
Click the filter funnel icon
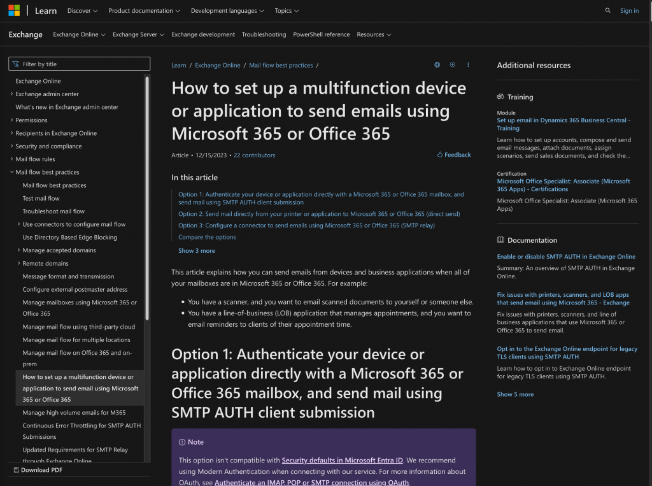[x=15, y=64]
